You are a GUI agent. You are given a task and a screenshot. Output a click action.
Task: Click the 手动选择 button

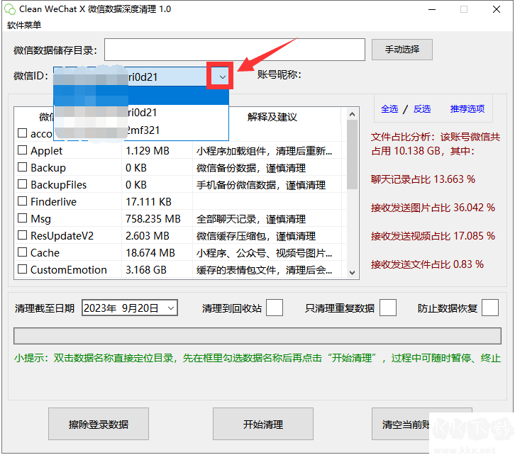pos(402,50)
